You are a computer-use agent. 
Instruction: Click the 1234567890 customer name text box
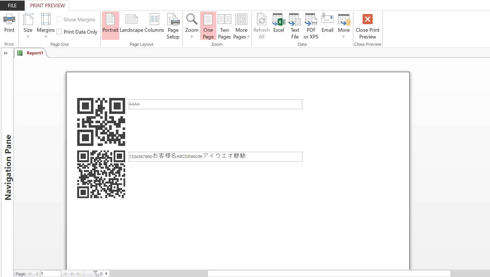216,157
